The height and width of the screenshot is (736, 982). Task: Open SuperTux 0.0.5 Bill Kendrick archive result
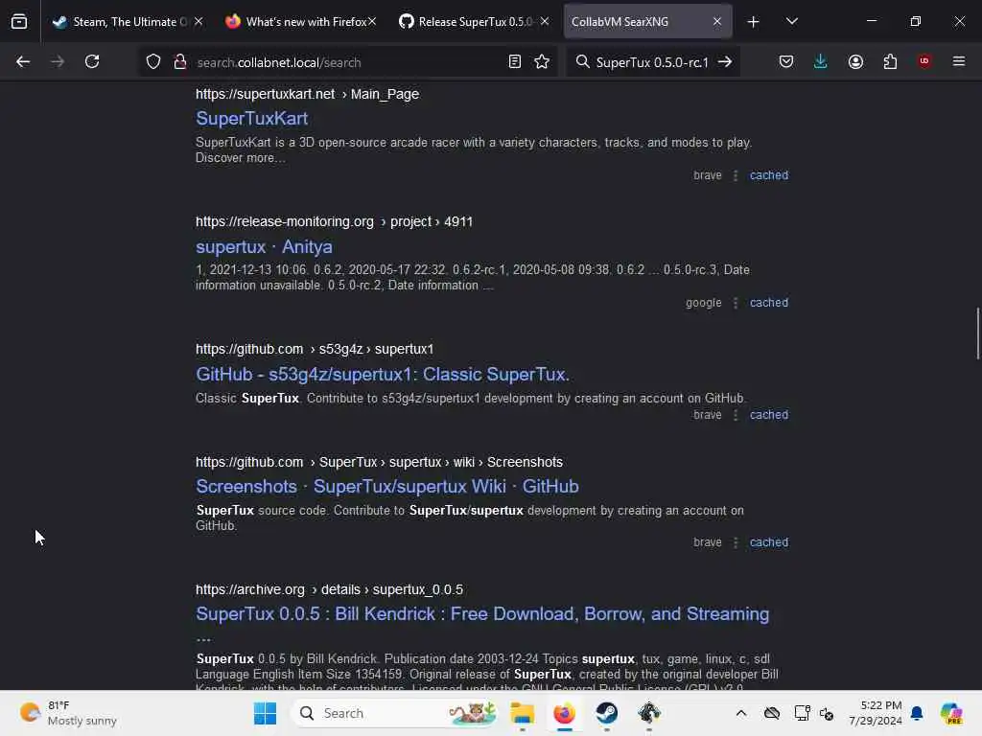[482, 614]
